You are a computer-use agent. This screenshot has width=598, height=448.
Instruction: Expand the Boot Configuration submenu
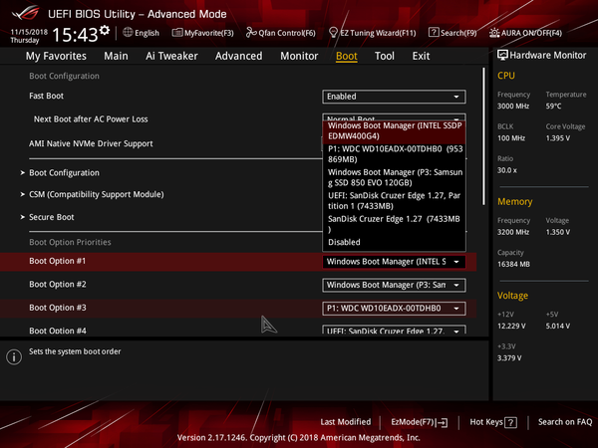[64, 173]
